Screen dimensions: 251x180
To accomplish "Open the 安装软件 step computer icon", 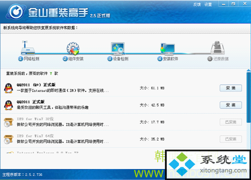I will click(x=168, y=49).
